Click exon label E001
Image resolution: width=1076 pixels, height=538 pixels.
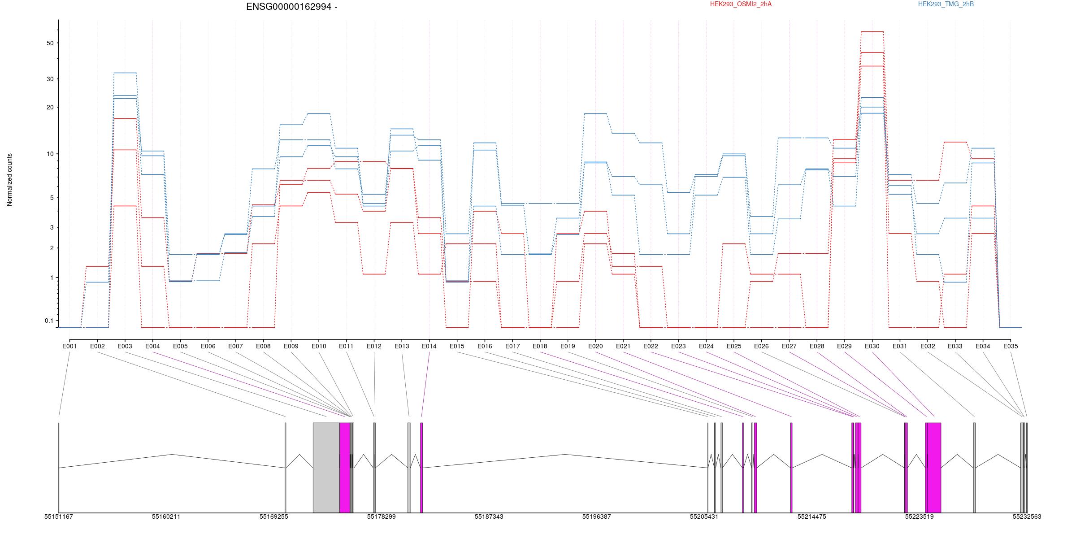pyautogui.click(x=69, y=346)
